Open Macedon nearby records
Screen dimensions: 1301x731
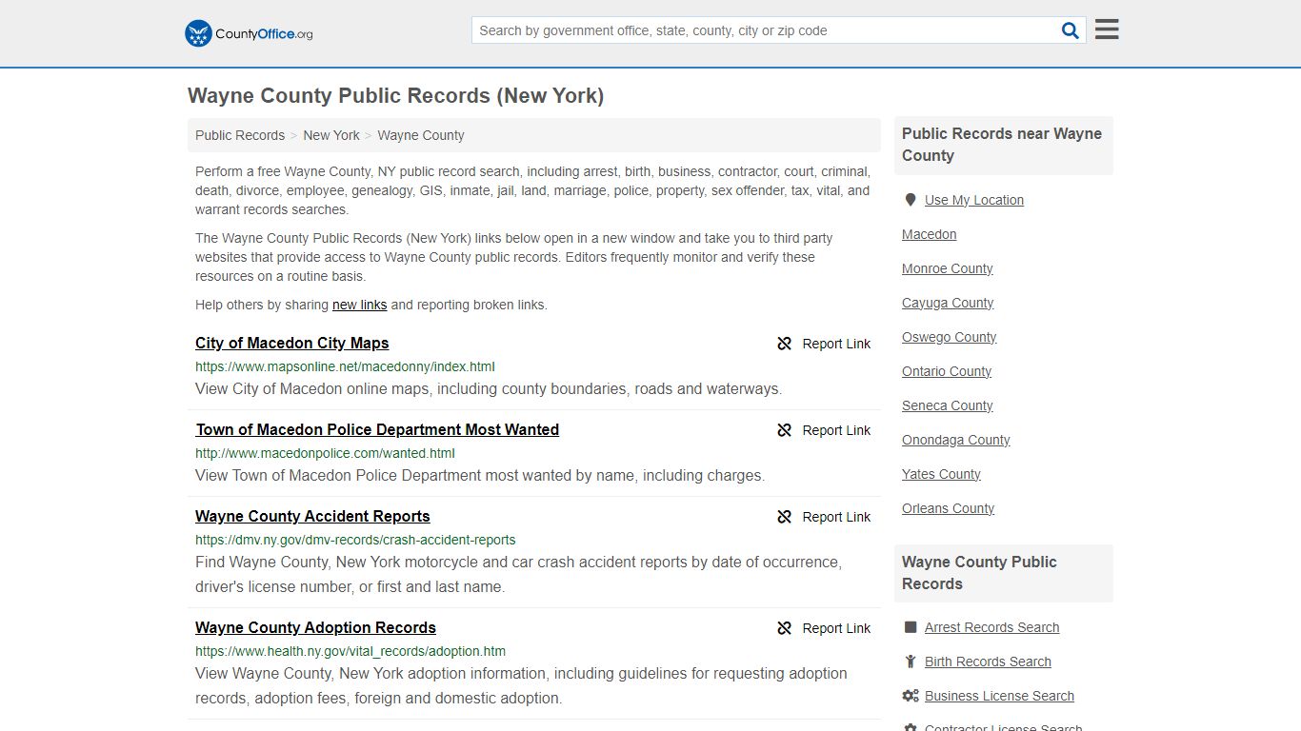pos(930,234)
